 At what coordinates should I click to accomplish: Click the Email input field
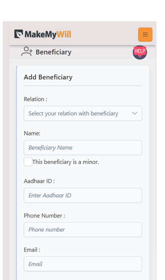tap(83, 264)
